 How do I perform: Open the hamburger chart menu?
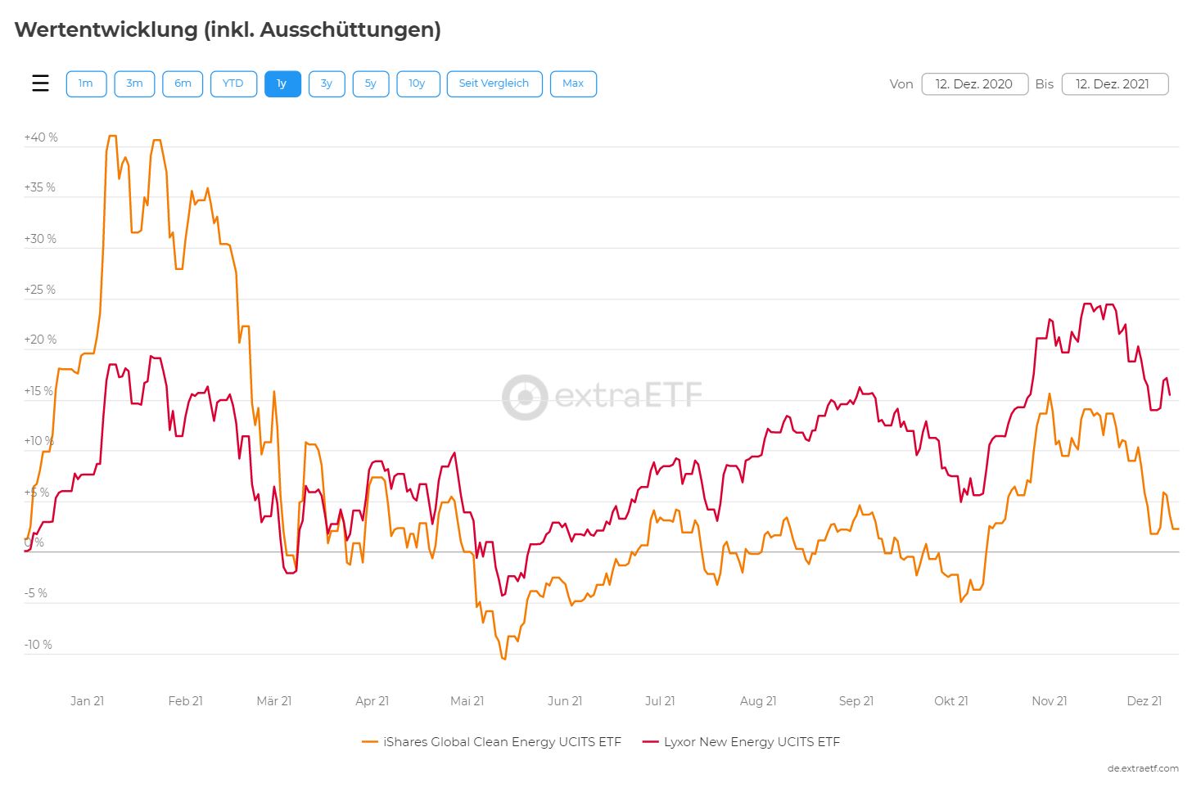point(40,83)
